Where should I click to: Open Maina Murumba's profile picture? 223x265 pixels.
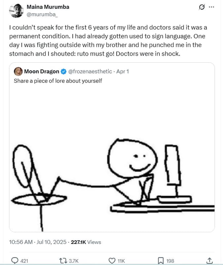tap(16, 11)
